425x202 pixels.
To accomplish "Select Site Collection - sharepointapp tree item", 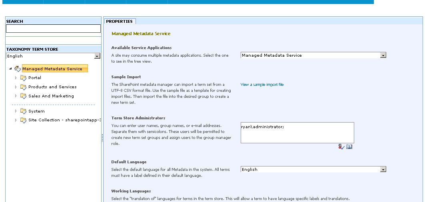I will (x=64, y=120).
